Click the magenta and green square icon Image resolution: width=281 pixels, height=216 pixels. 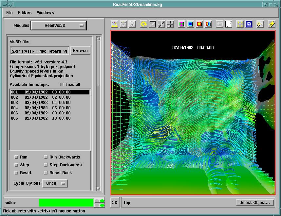pos(181,24)
